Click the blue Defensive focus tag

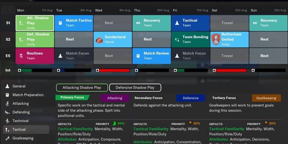(191, 98)
